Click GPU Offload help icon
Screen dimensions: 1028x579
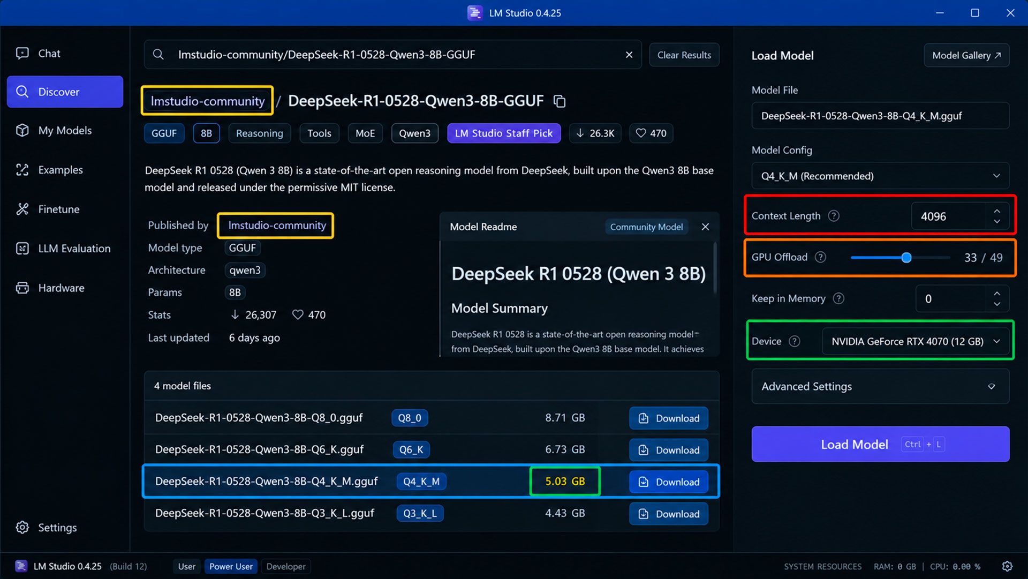tap(820, 257)
